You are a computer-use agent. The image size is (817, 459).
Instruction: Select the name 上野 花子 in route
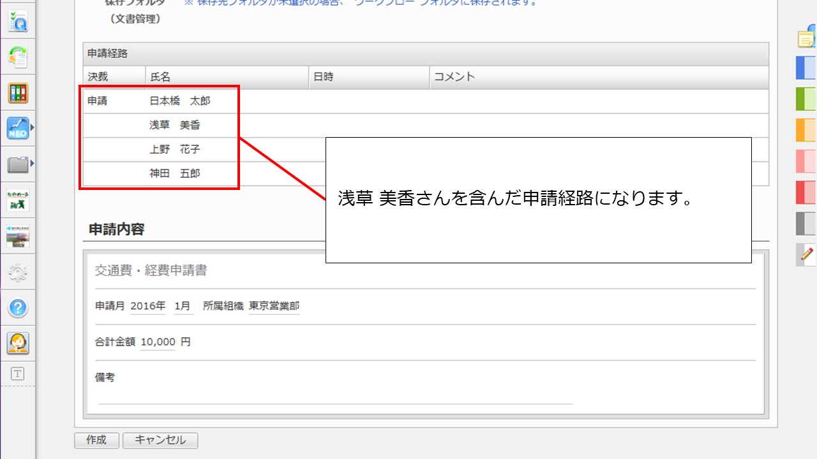[175, 149]
